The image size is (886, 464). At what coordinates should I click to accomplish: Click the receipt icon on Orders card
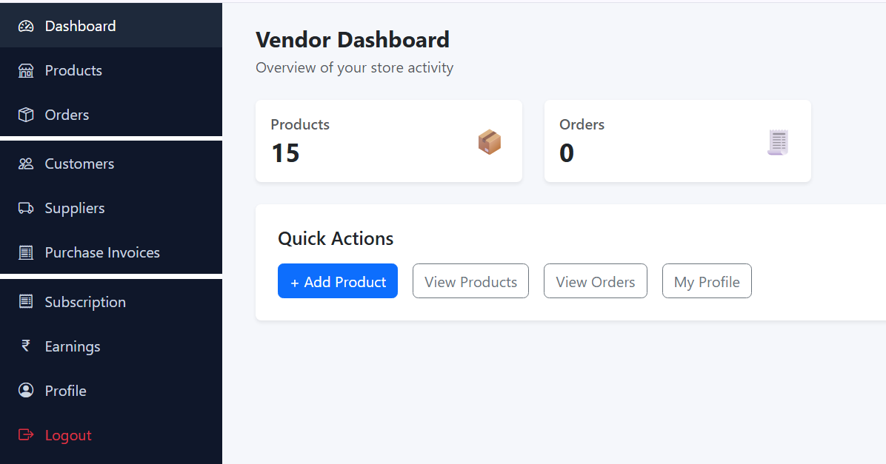(778, 141)
